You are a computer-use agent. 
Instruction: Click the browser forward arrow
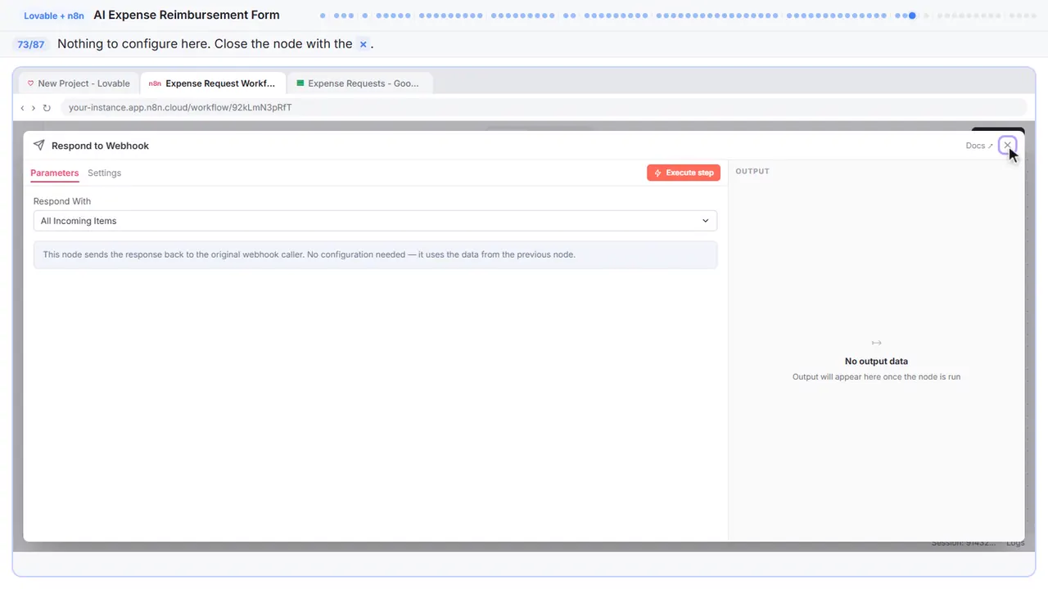click(34, 107)
